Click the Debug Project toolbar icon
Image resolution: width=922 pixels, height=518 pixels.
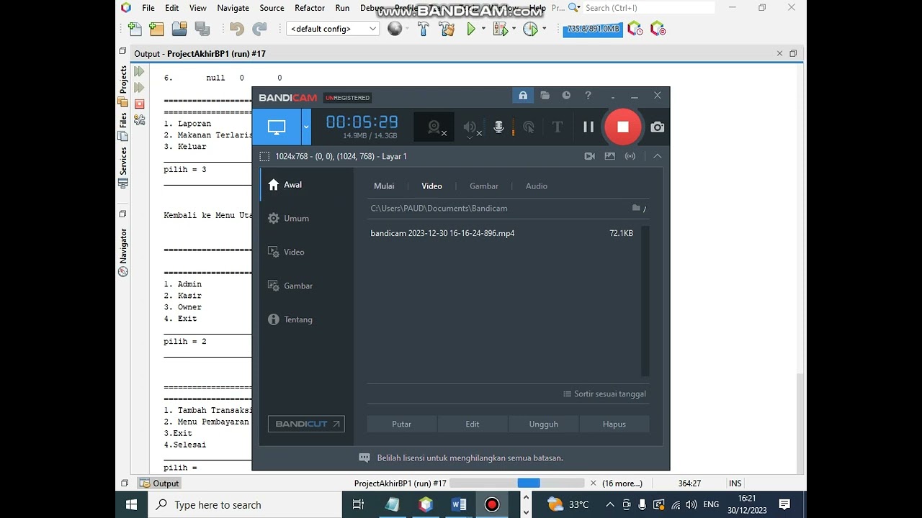pyautogui.click(x=501, y=29)
